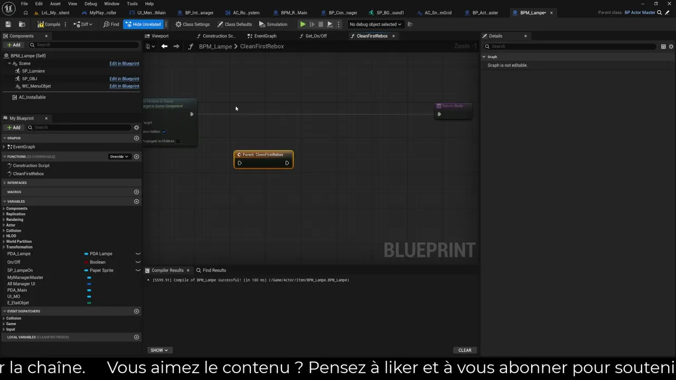
Task: Add a new event dispatcher with plus icon
Action: [x=136, y=311]
